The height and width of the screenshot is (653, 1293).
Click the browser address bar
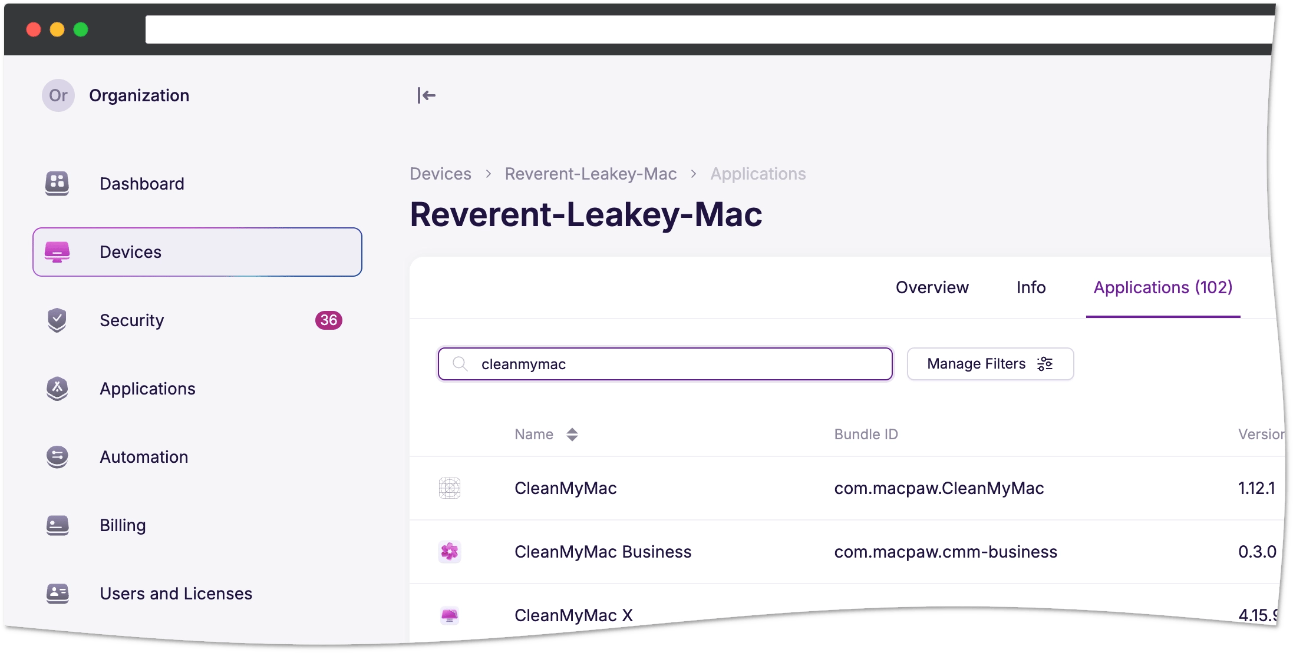[x=709, y=29]
